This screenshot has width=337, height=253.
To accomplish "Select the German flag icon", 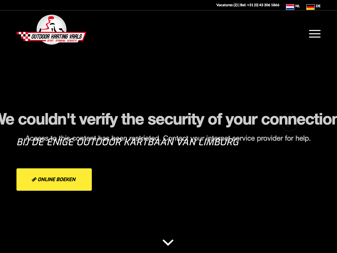I will point(310,7).
